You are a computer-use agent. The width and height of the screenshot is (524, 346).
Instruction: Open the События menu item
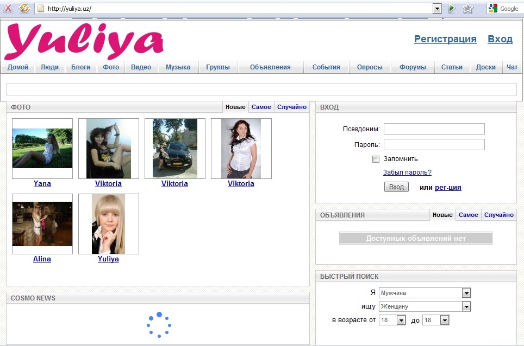(x=326, y=67)
